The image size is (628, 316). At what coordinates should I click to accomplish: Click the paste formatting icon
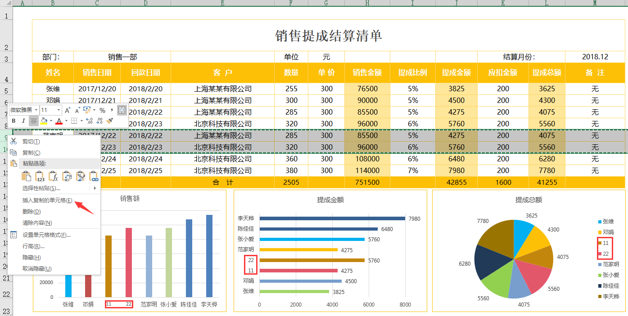[81, 176]
